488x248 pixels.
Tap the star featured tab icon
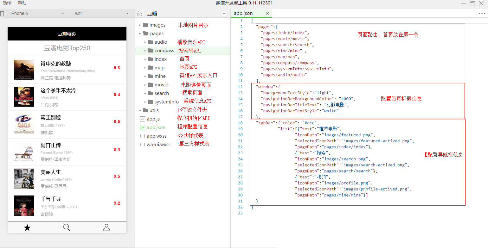tap(27, 227)
